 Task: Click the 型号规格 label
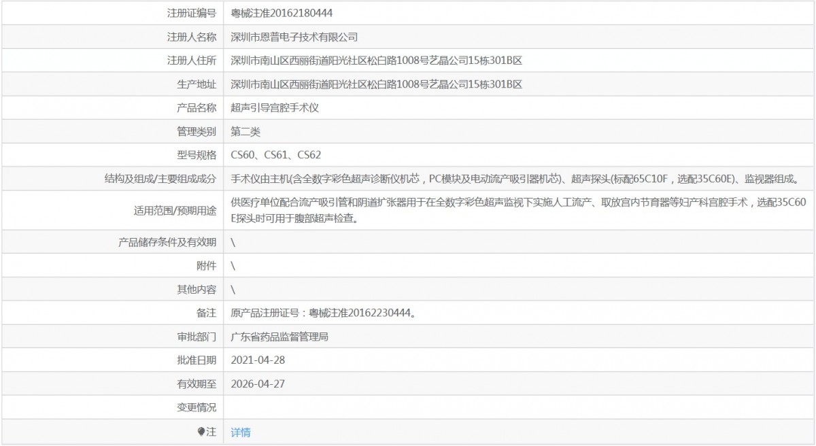pos(197,156)
